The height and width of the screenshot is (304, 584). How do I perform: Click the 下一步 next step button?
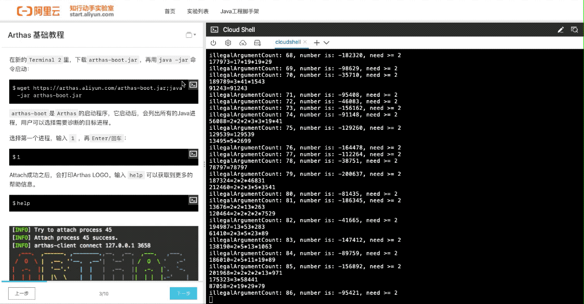(x=183, y=293)
